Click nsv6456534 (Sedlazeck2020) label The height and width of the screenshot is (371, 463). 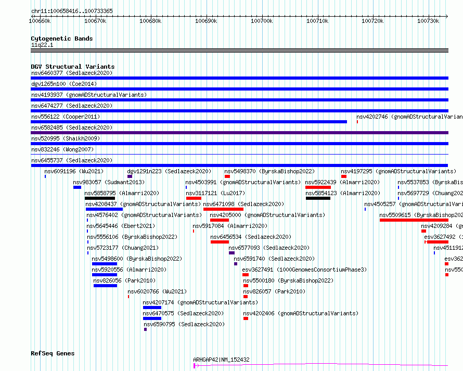coord(251,237)
